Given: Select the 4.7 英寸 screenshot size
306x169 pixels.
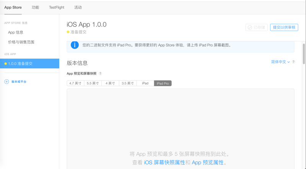Looking at the screenshot, I should point(75,83).
